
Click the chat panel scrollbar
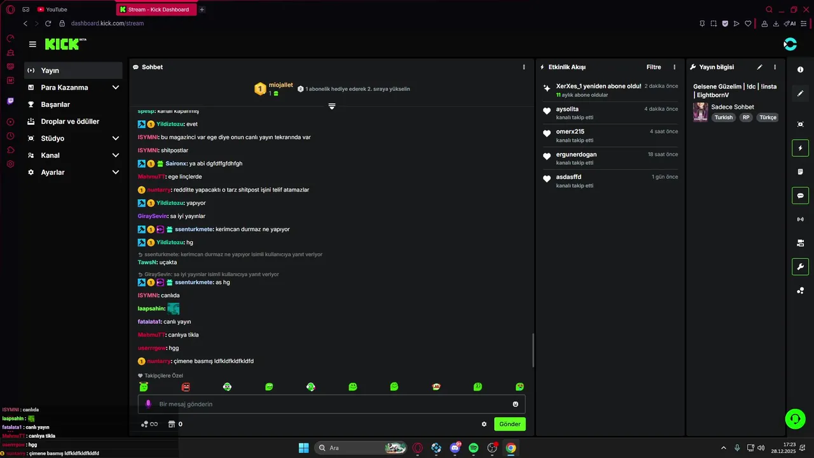point(532,350)
